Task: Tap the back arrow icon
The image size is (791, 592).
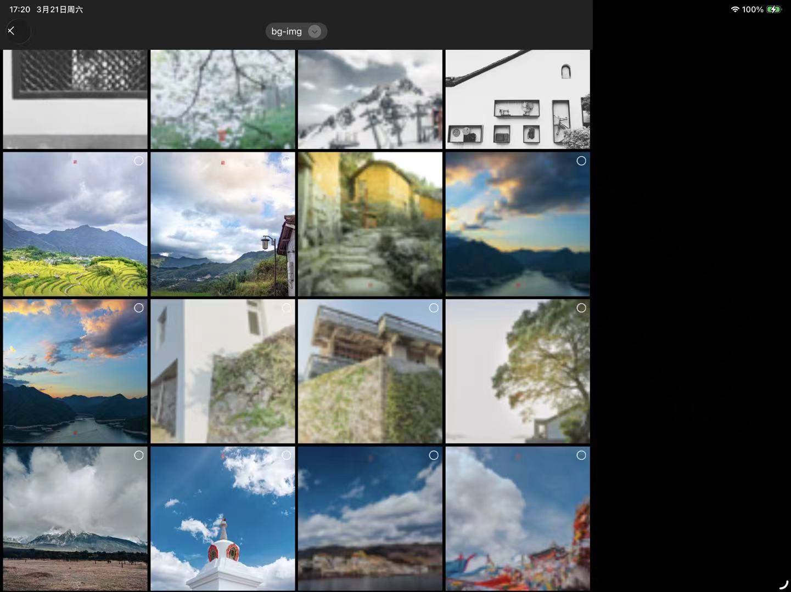Action: [x=12, y=31]
